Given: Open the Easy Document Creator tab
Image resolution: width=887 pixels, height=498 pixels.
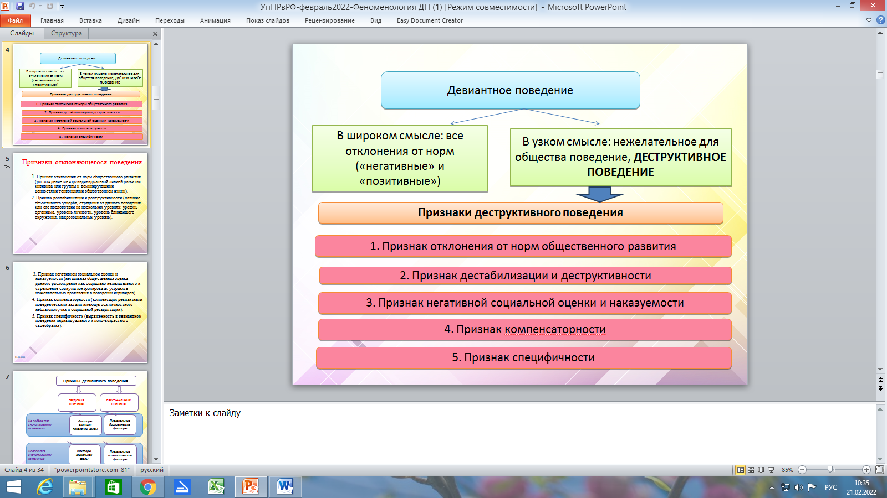Looking at the screenshot, I should coord(430,20).
